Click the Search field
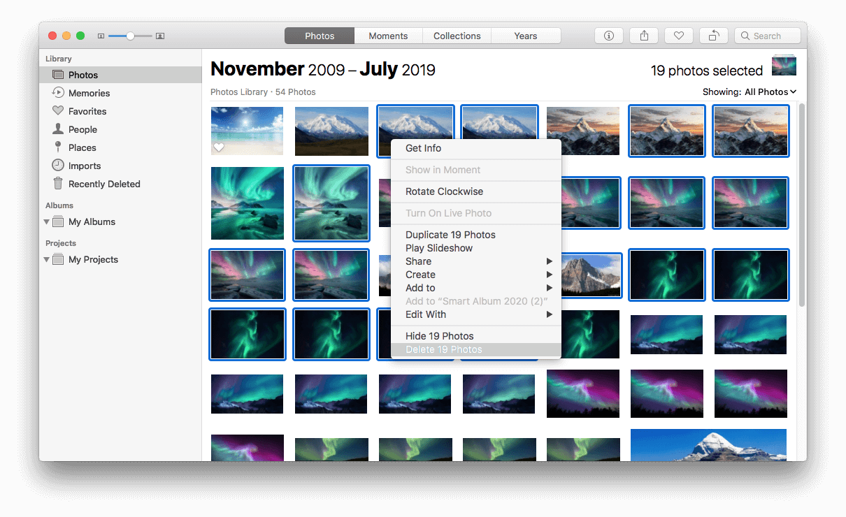Screen dimensions: 846x517 (x=767, y=36)
